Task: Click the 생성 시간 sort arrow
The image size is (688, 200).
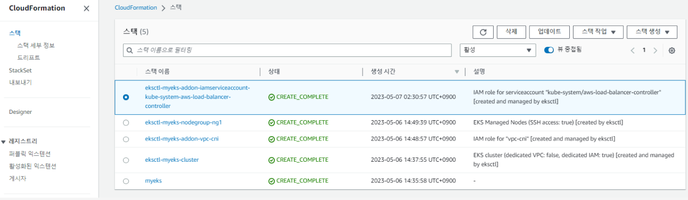Action: (x=456, y=72)
